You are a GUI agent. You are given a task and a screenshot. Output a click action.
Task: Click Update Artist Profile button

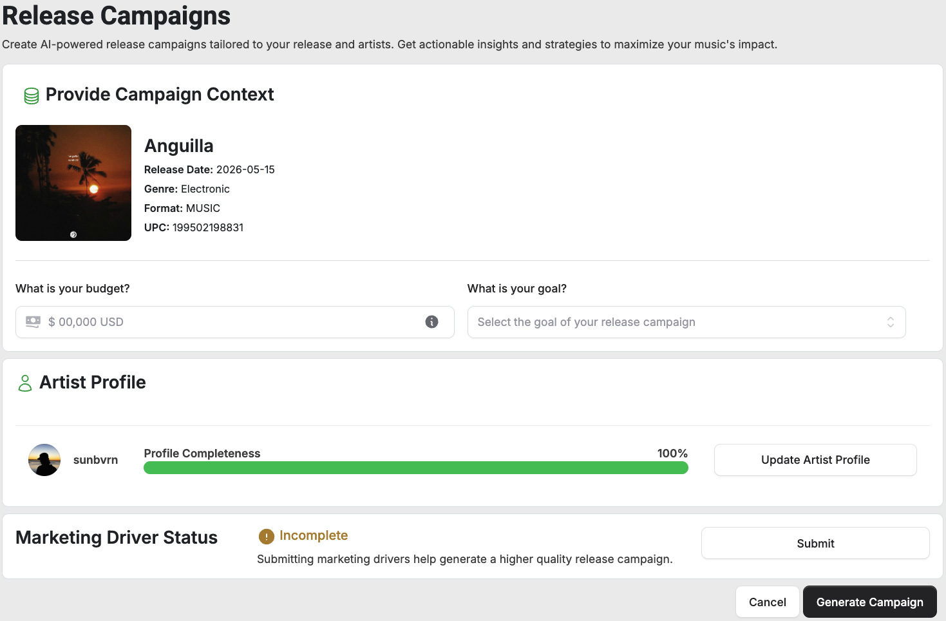(x=815, y=460)
